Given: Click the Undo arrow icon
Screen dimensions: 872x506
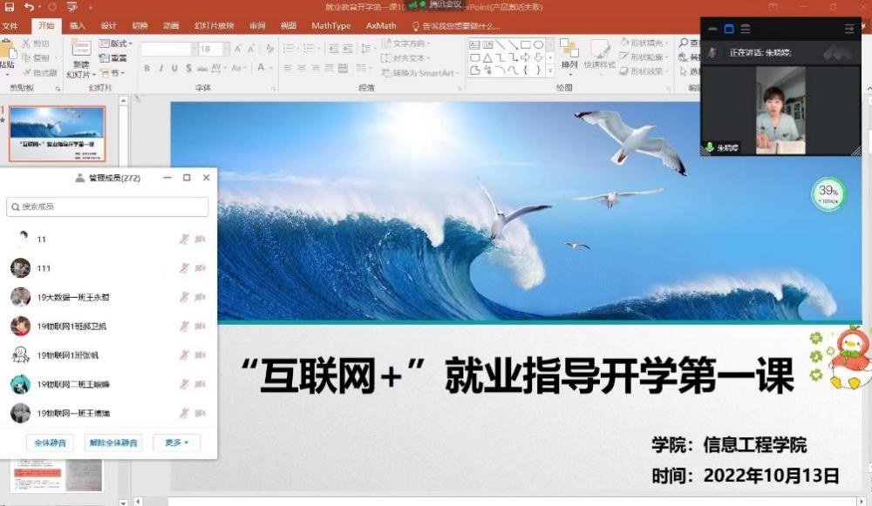Looking at the screenshot, I should coord(29,7).
